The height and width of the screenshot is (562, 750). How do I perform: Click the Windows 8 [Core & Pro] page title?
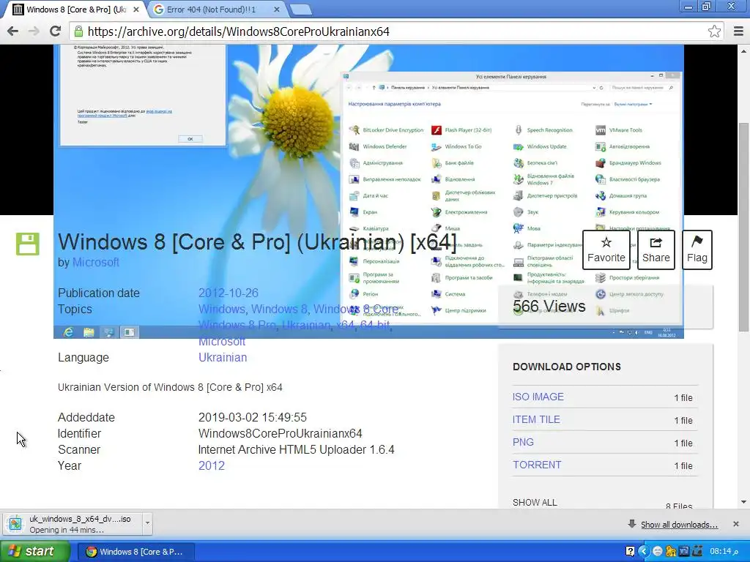(x=257, y=241)
